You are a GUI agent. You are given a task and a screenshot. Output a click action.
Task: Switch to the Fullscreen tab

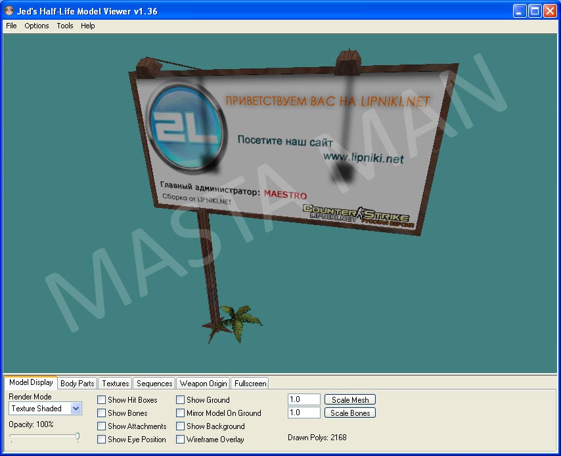pyautogui.click(x=250, y=383)
